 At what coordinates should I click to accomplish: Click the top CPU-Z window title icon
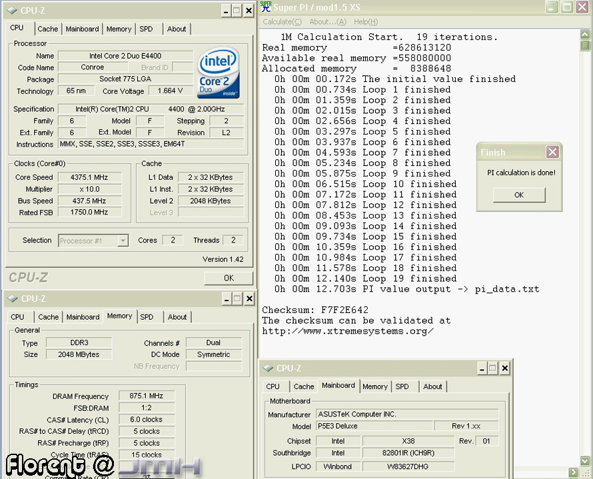point(12,11)
